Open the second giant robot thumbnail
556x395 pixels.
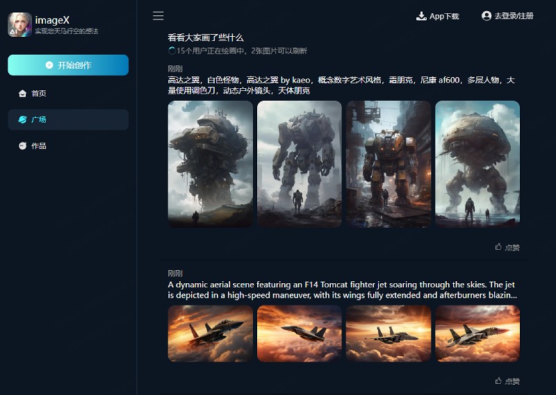(x=300, y=164)
